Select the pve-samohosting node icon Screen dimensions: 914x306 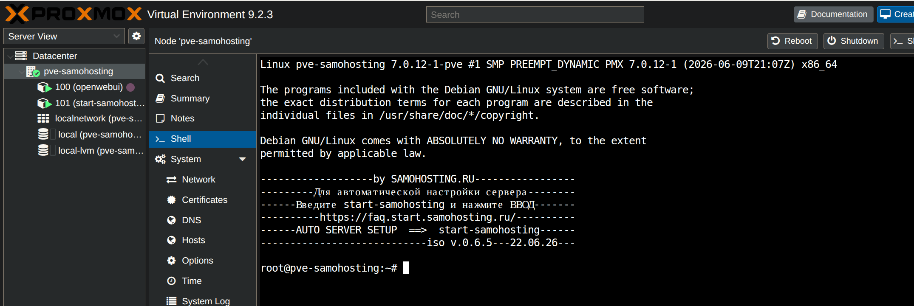(33, 71)
